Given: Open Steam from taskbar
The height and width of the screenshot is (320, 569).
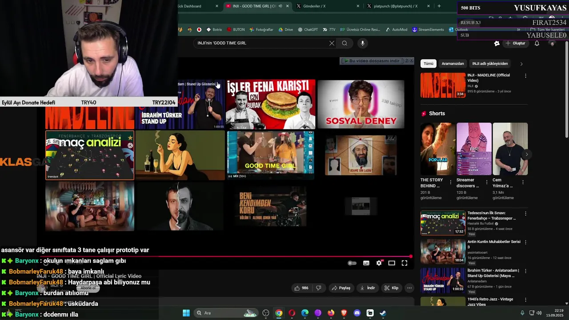Looking at the screenshot, I should click(383, 313).
